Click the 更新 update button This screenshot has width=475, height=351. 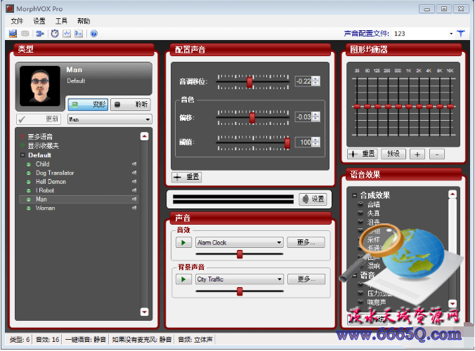pyautogui.click(x=39, y=119)
